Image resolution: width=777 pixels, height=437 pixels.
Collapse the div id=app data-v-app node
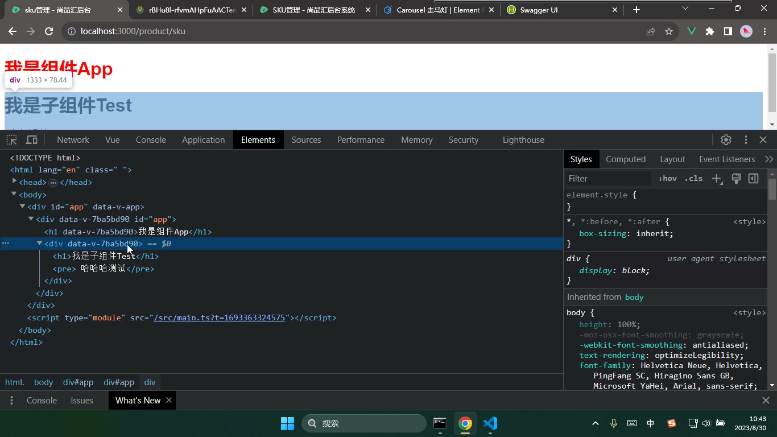point(23,206)
